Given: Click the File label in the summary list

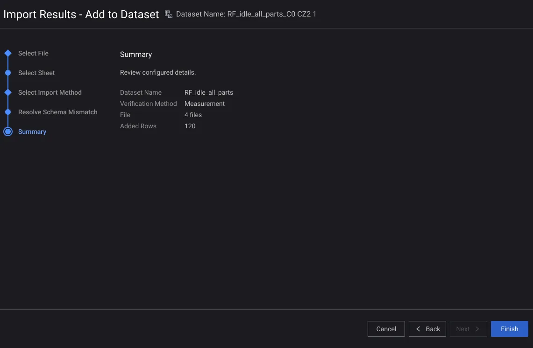Looking at the screenshot, I should 125,115.
